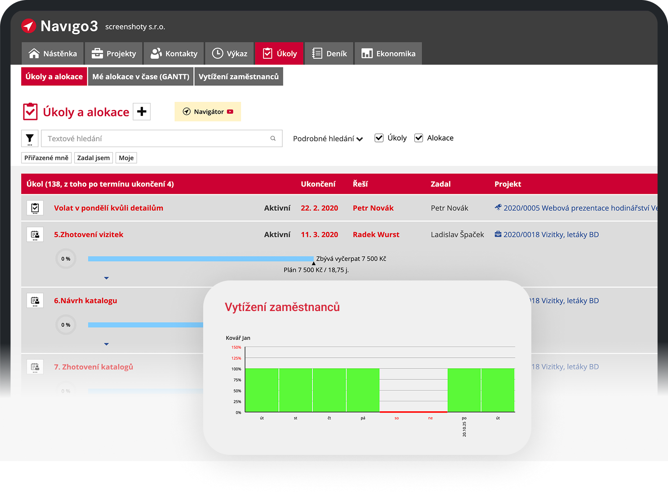668x498 pixels.
Task: Open the Navigátor button
Action: point(208,111)
